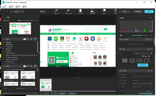Open the crop ratio dropdown
Viewport: 156px width, 96px height.
click(141, 53)
